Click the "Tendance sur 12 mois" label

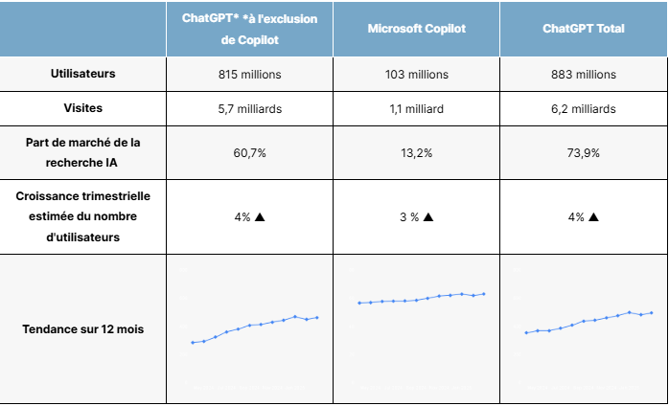(x=82, y=329)
